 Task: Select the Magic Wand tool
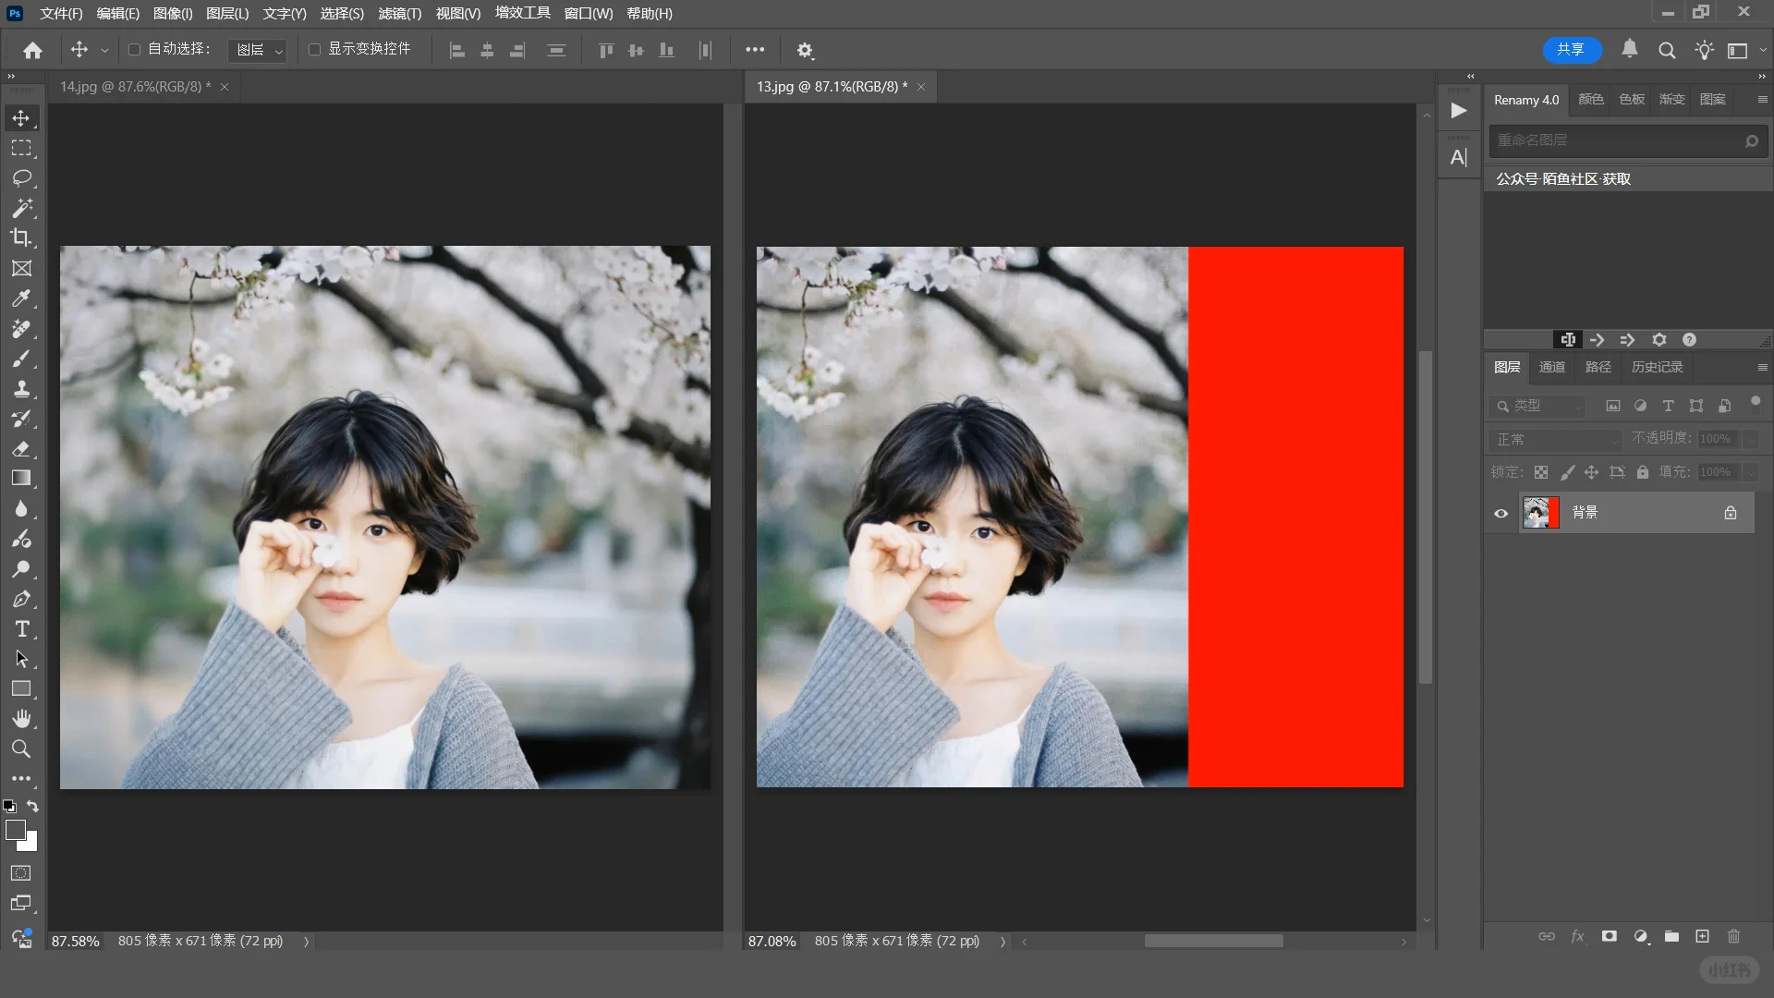pyautogui.click(x=22, y=208)
